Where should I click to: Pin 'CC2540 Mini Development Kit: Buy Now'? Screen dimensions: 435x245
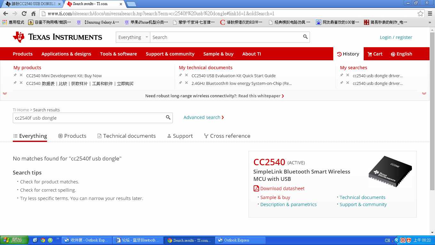click(15, 75)
